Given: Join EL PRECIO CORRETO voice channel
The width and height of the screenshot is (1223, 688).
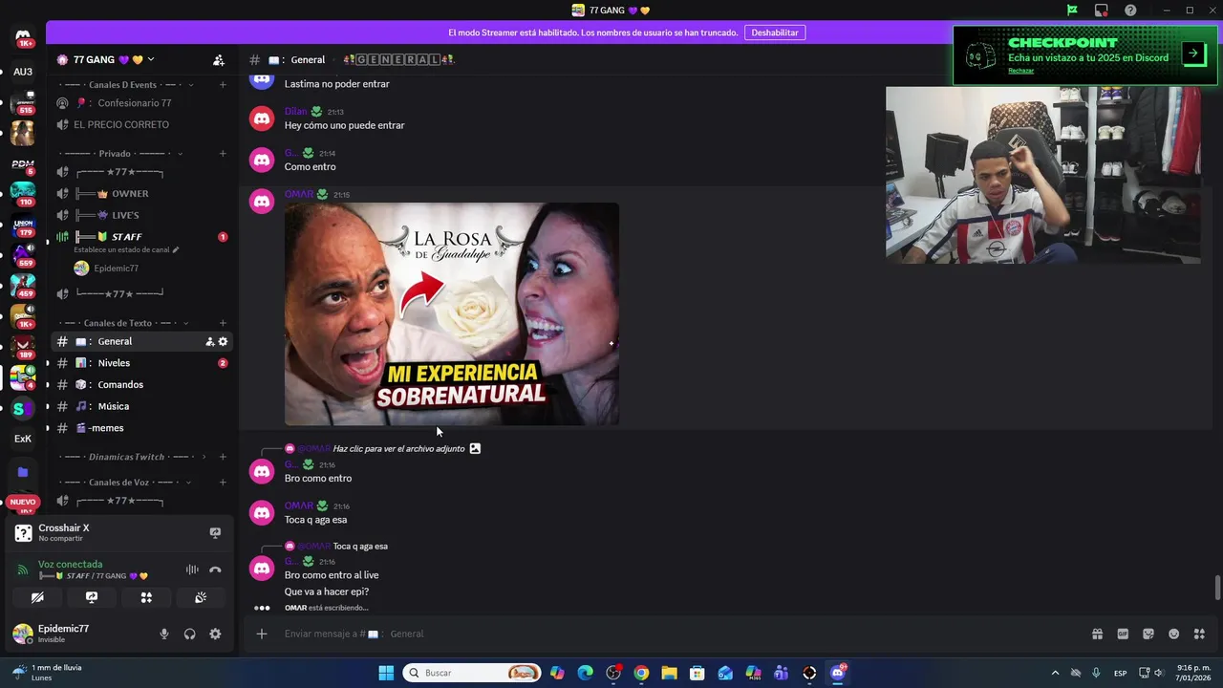Looking at the screenshot, I should [x=141, y=125].
